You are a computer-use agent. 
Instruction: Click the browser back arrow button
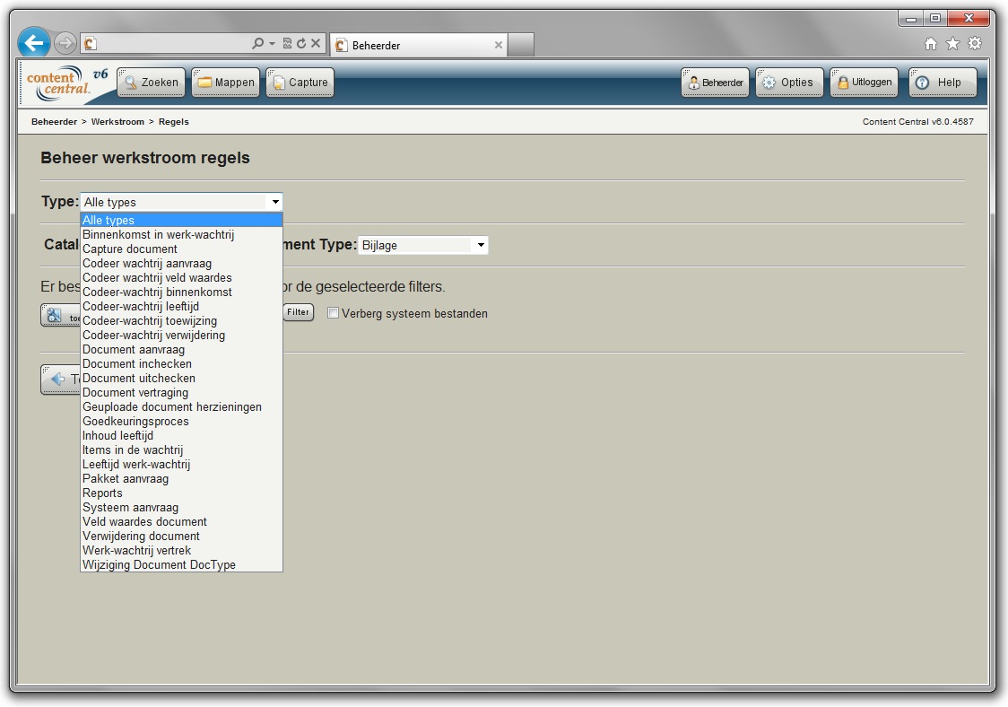point(34,43)
